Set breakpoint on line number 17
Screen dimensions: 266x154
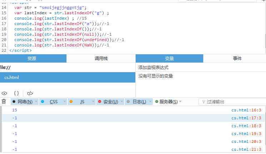point(4,24)
